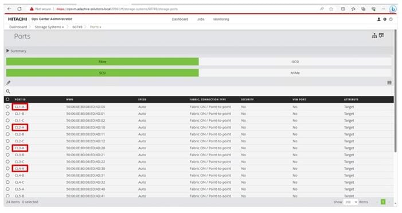This screenshot has width=402, height=213.
Task: Select the radio for port CL5-A
Action: point(7,189)
